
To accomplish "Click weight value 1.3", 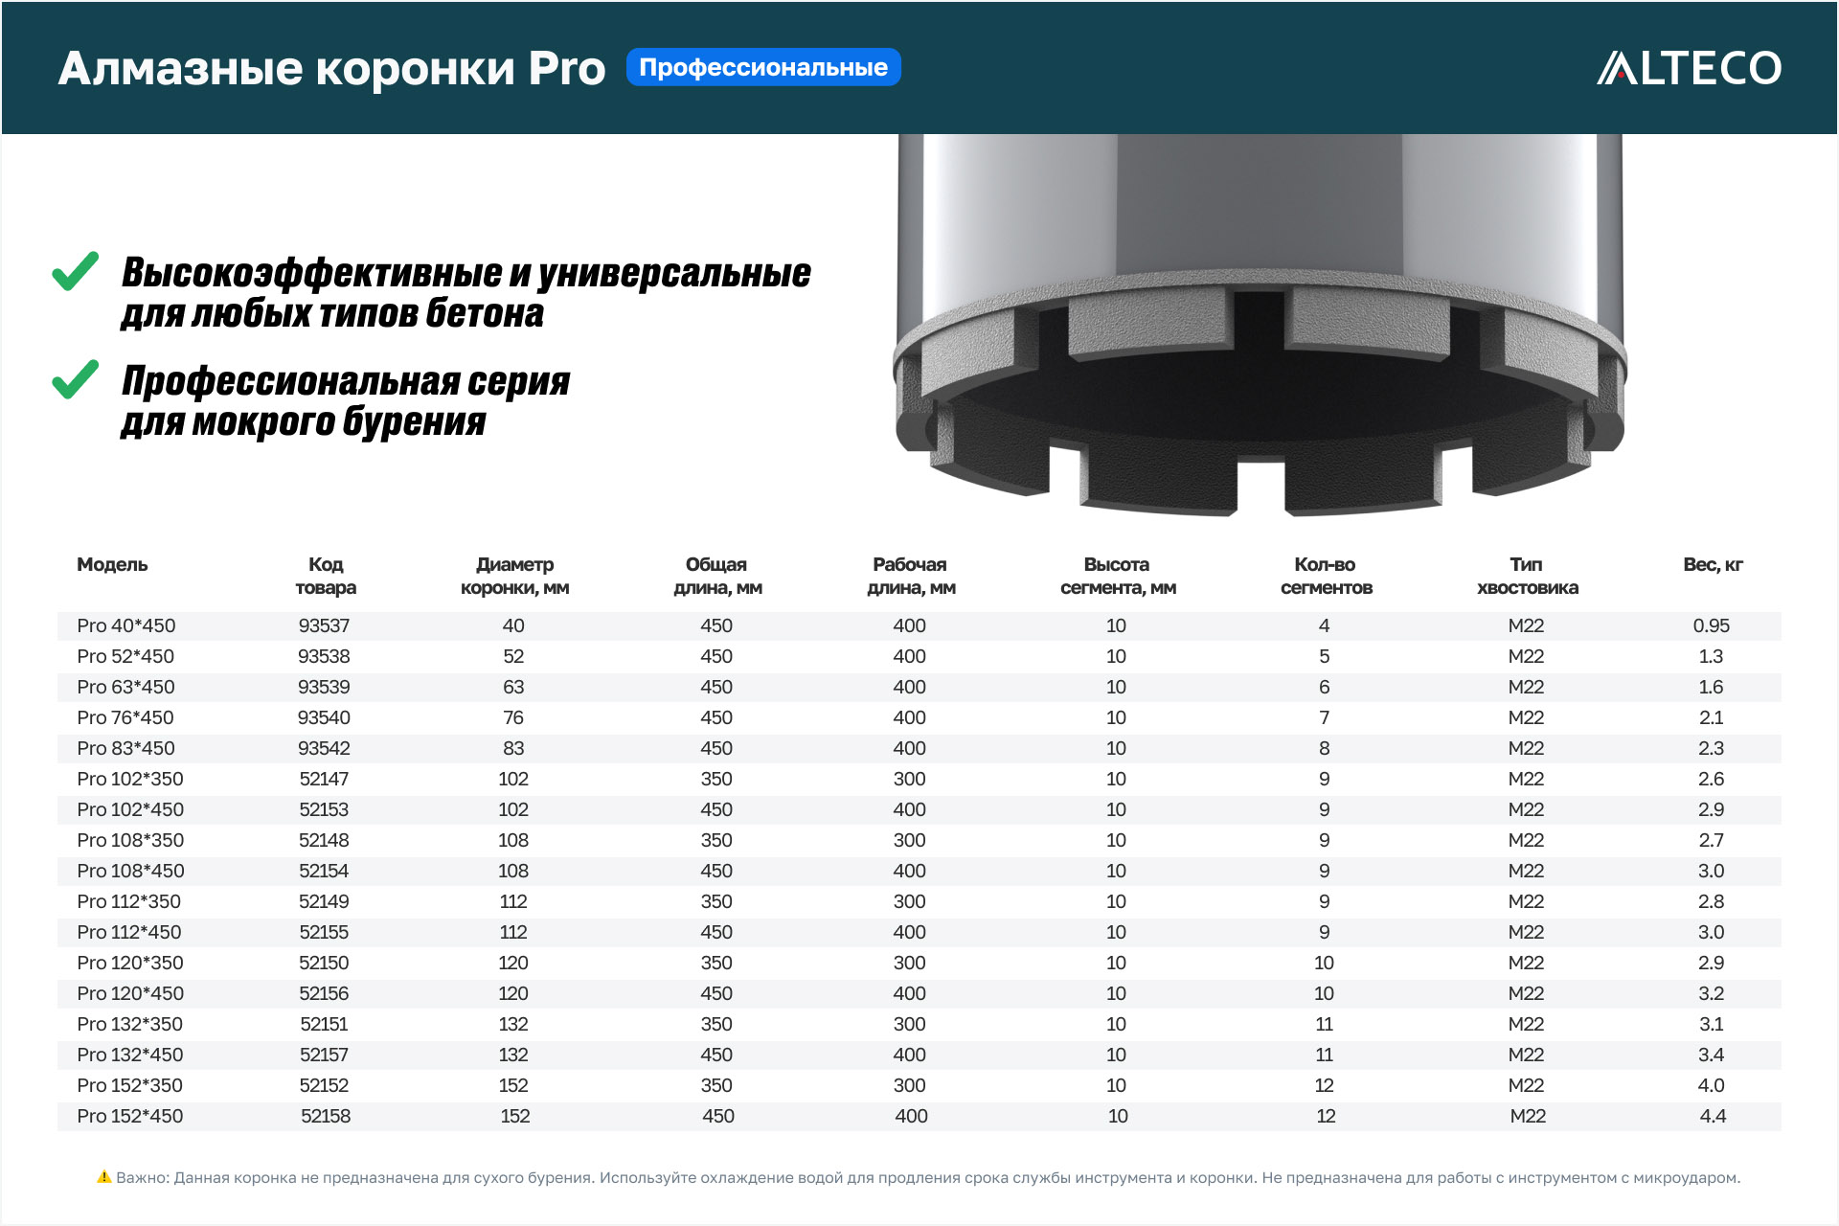I will 1711,656.
